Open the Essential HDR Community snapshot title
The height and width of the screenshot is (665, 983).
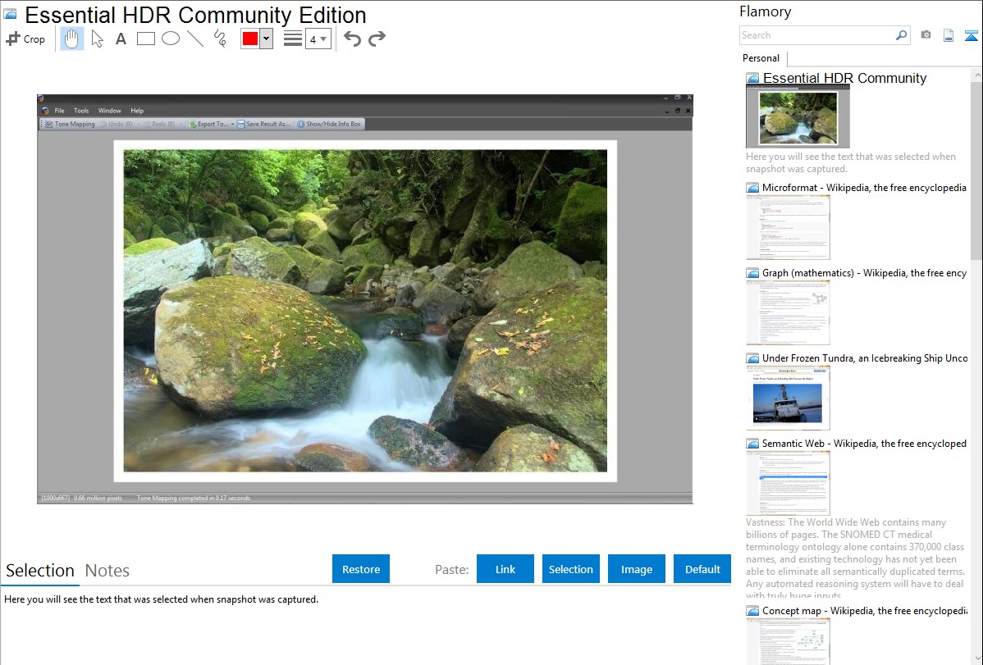coord(844,79)
